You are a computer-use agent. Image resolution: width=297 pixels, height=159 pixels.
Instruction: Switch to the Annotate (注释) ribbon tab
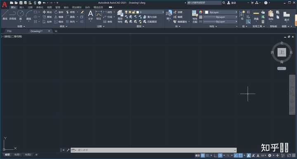pos(30,7)
